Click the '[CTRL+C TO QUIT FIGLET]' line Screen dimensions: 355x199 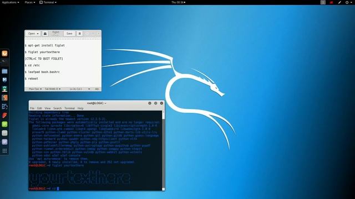(44, 59)
